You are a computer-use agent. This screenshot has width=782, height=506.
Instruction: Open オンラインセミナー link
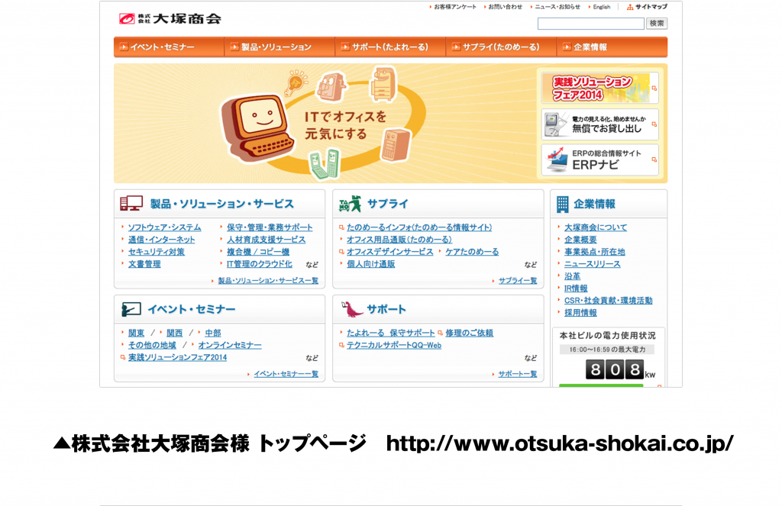[x=229, y=345]
